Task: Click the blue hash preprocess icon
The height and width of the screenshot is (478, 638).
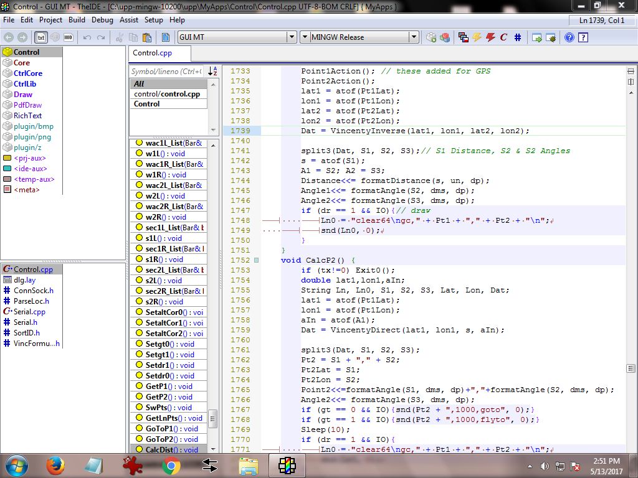Action: tap(518, 37)
